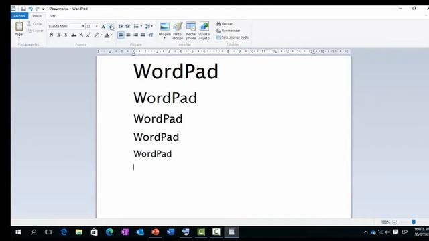The height and width of the screenshot is (241, 429).
Task: Open the Windows Start menu
Action: coord(18,232)
